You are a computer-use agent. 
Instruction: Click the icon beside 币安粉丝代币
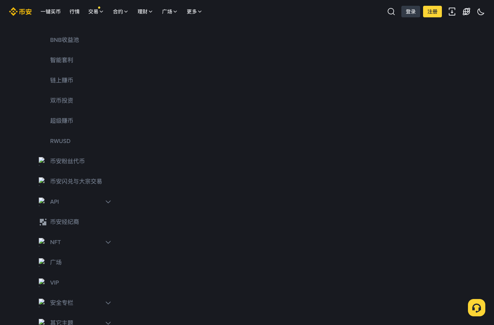[x=42, y=161]
